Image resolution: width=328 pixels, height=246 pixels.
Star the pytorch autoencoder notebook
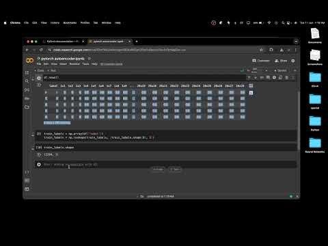[90, 59]
